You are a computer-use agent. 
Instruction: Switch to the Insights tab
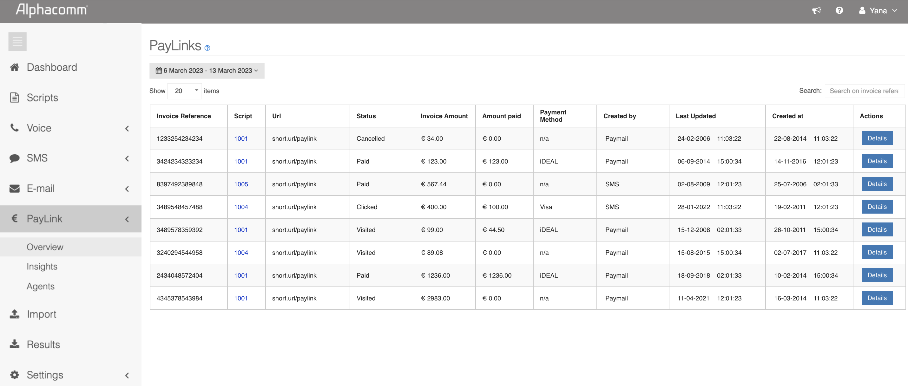pyautogui.click(x=42, y=266)
